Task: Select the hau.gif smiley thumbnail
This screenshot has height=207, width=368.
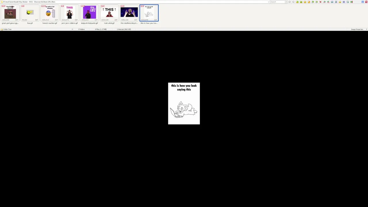Action: coord(30,13)
